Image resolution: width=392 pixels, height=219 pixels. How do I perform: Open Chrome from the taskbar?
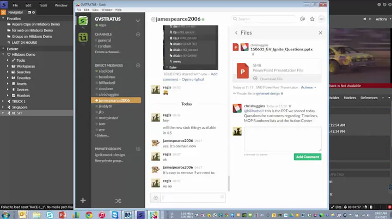tap(89, 215)
